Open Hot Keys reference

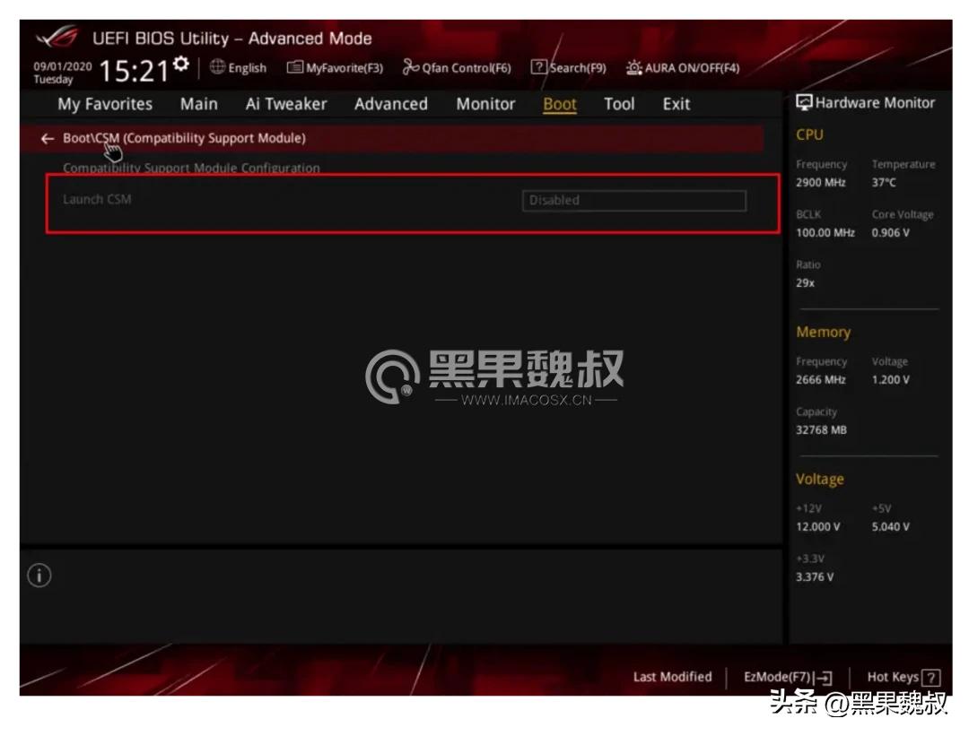tap(902, 677)
